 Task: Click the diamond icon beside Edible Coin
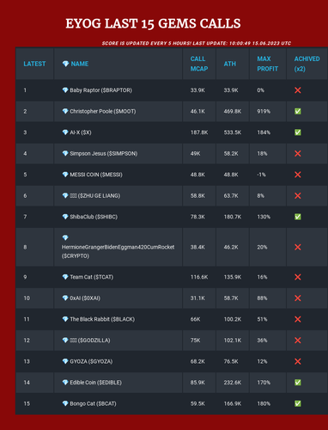[65, 383]
